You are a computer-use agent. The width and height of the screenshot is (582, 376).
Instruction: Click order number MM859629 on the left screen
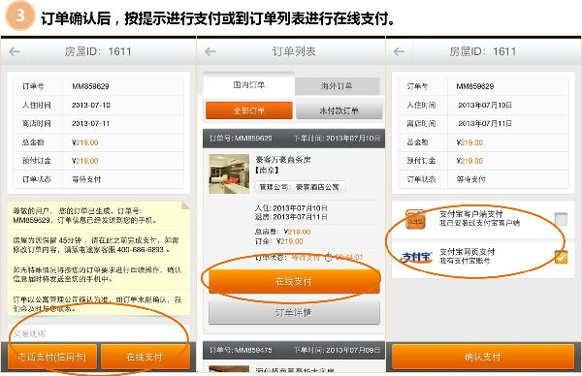pos(90,87)
